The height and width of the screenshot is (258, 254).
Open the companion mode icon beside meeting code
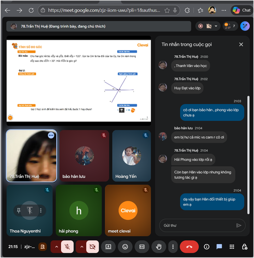click(x=42, y=247)
